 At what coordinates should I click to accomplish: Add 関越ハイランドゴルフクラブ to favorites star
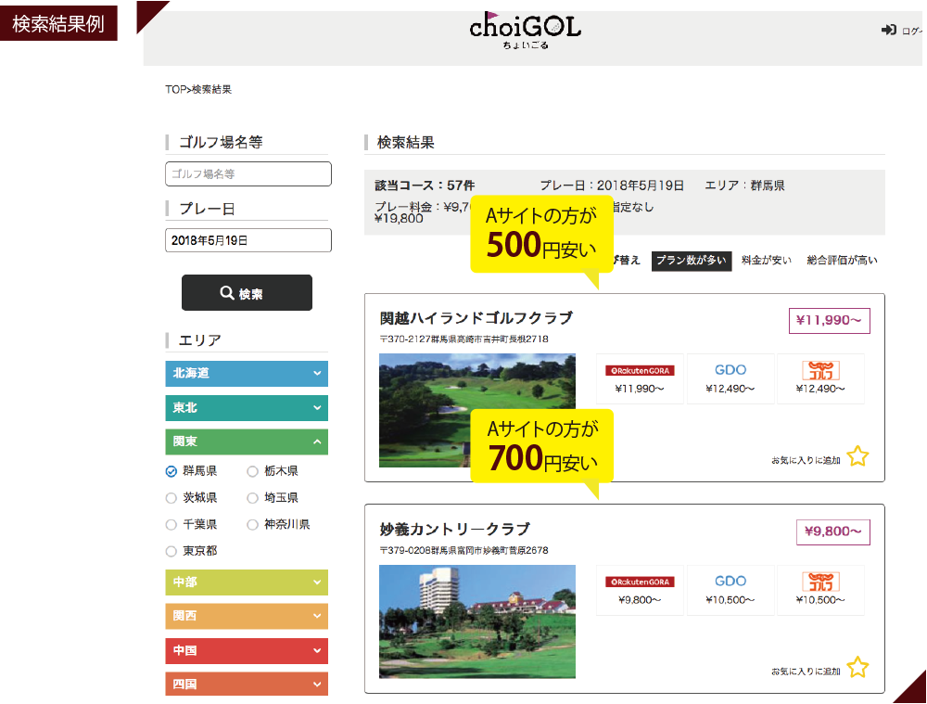click(x=857, y=456)
